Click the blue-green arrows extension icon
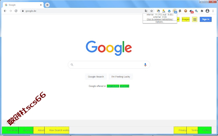218x136 pixels. tap(197, 11)
